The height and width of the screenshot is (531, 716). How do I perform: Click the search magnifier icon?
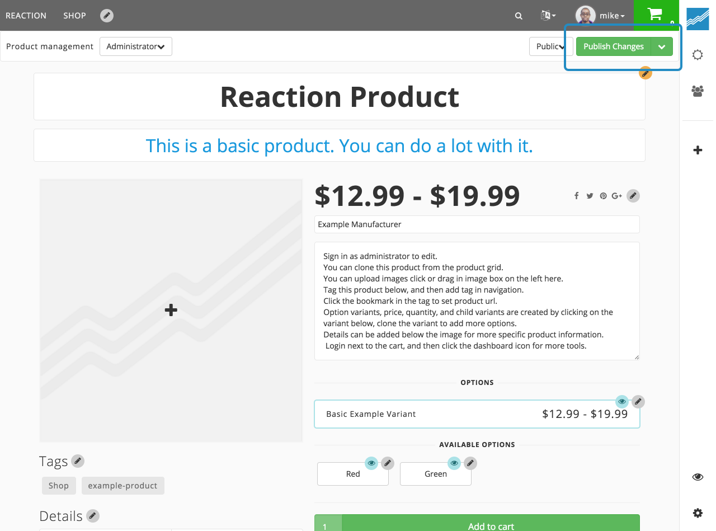click(x=519, y=16)
